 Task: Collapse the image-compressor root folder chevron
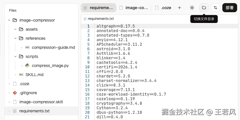(x=9, y=20)
